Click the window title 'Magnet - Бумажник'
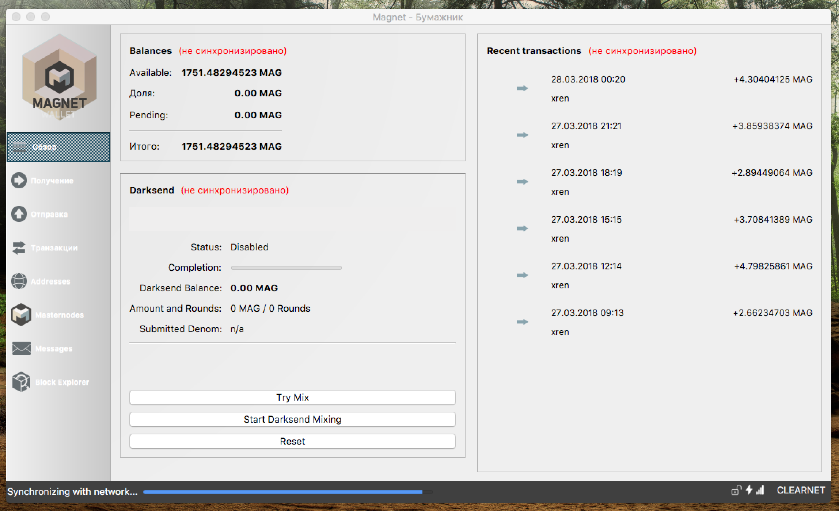Screen dimensions: 839x511 [418, 17]
